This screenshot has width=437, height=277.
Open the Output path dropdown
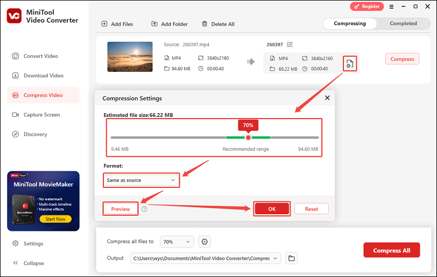pyautogui.click(x=205, y=258)
